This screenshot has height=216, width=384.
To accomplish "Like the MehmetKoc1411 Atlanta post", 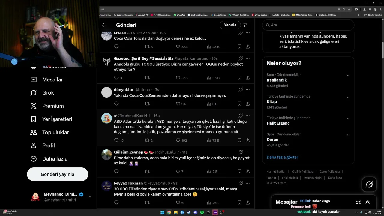I will click(x=181, y=140).
